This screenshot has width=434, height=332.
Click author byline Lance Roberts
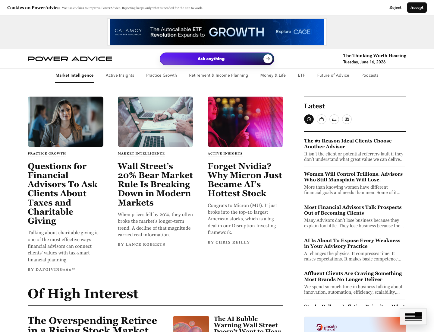tap(141, 244)
